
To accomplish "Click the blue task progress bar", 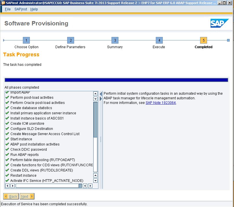I will point(116,80).
